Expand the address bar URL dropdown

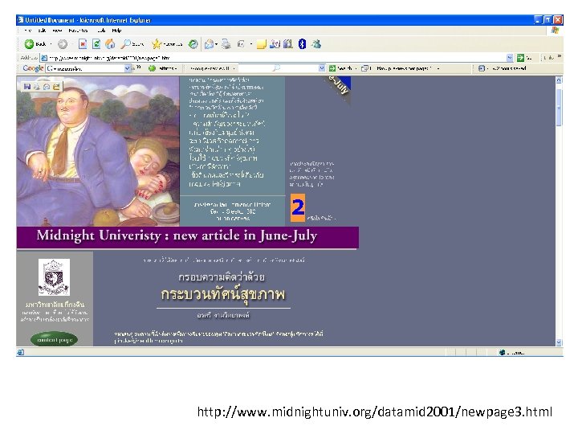tap(510, 58)
